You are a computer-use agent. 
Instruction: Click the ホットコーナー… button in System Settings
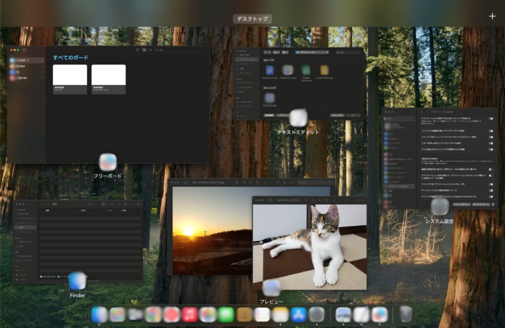(x=481, y=204)
